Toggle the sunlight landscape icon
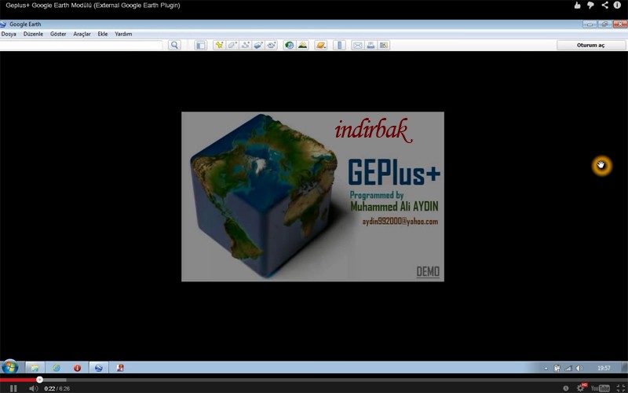The height and width of the screenshot is (393, 628). (x=302, y=45)
